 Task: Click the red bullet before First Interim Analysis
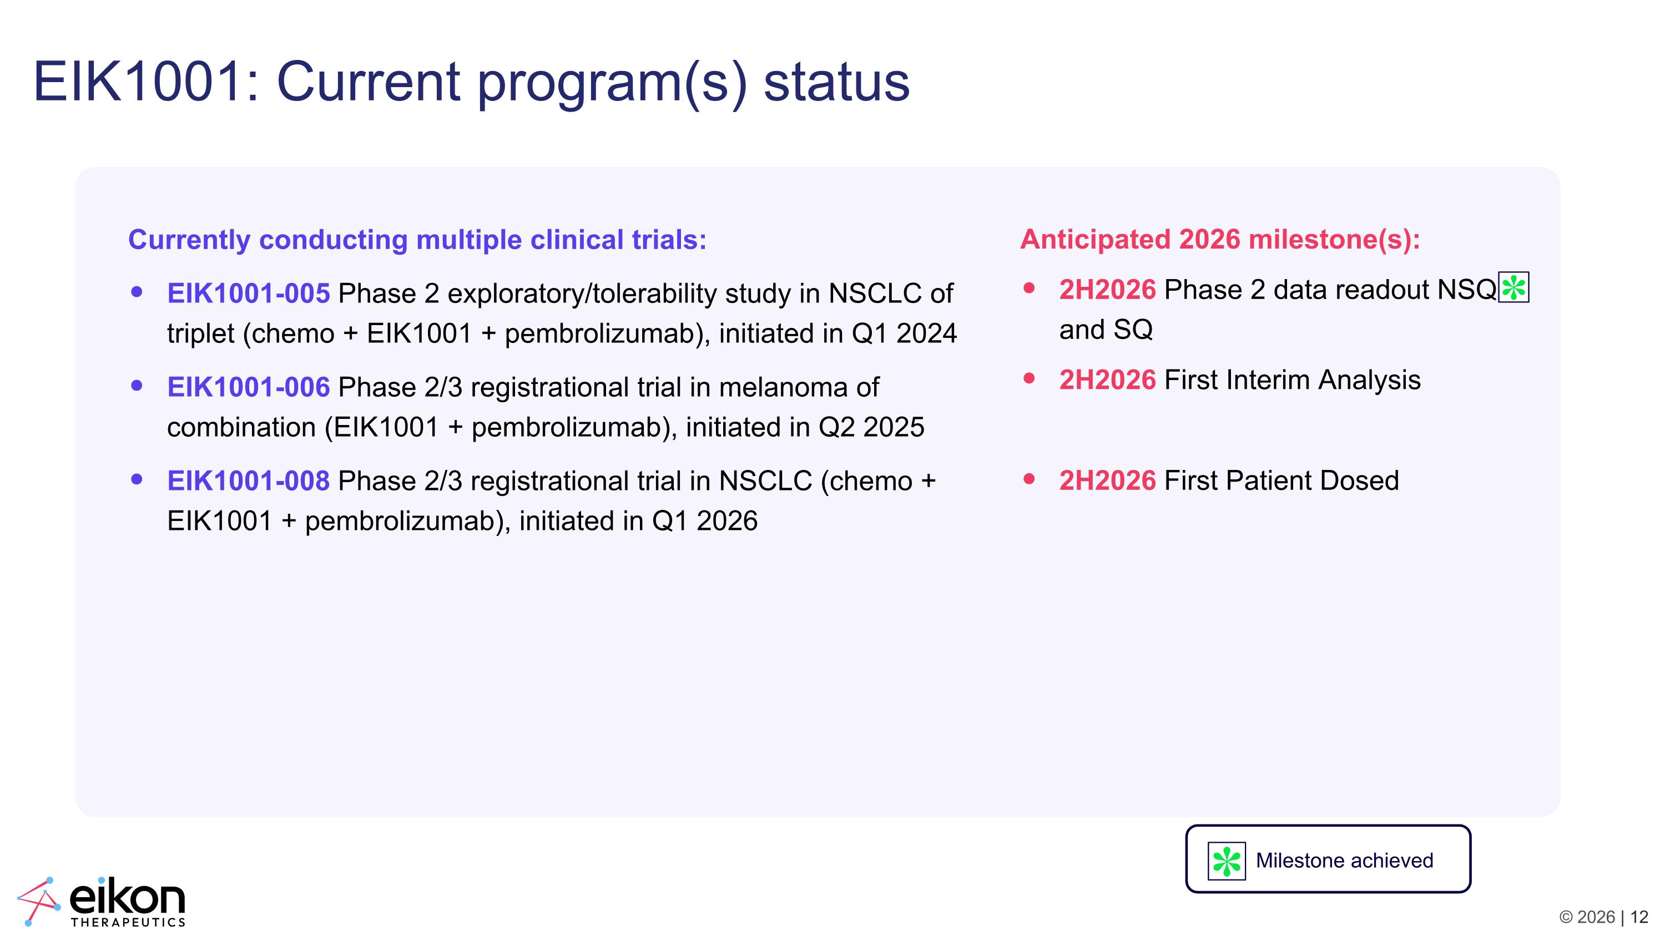point(1030,378)
